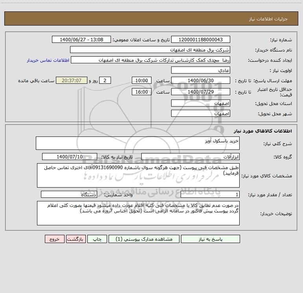Click the پاسخ به نیاز button
Viewport: 303px width, 293px height.
pyautogui.click(x=211, y=239)
